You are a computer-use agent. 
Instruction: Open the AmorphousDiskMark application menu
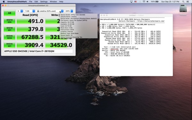point(17,2)
